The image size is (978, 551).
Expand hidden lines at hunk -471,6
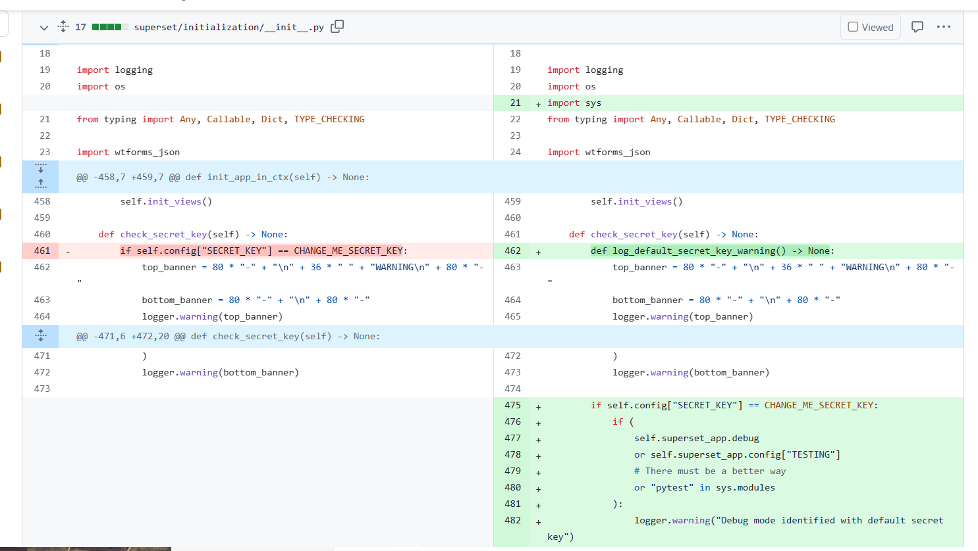[x=41, y=336]
